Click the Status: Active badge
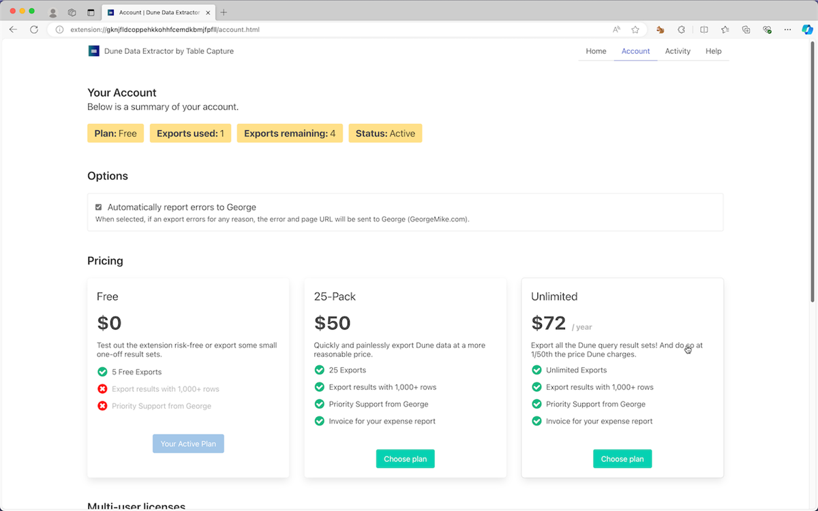The height and width of the screenshot is (511, 818). pos(385,134)
